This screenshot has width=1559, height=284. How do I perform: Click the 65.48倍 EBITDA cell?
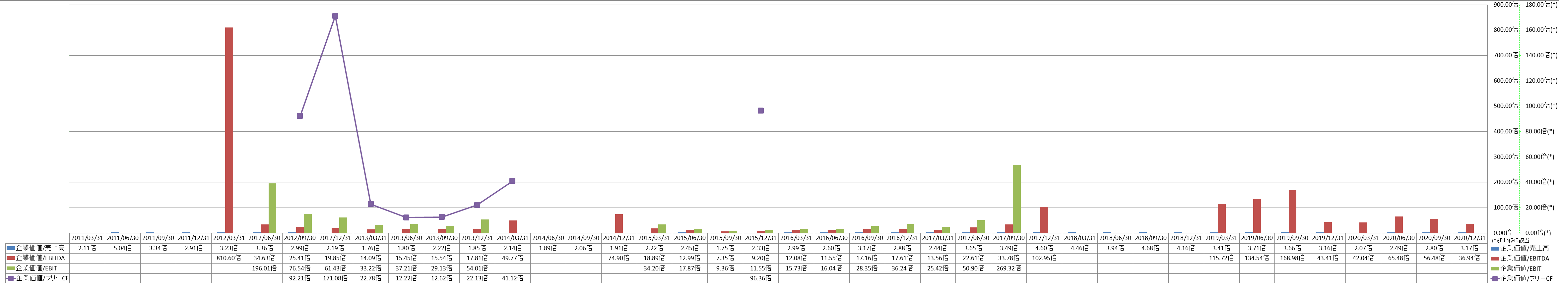pos(1399,258)
